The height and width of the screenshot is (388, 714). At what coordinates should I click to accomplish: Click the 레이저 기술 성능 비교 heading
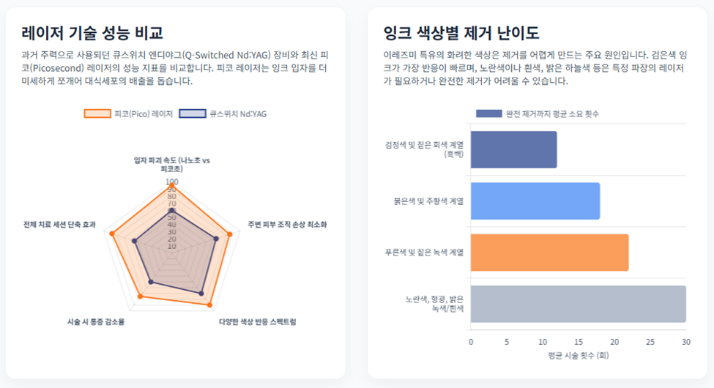92,33
